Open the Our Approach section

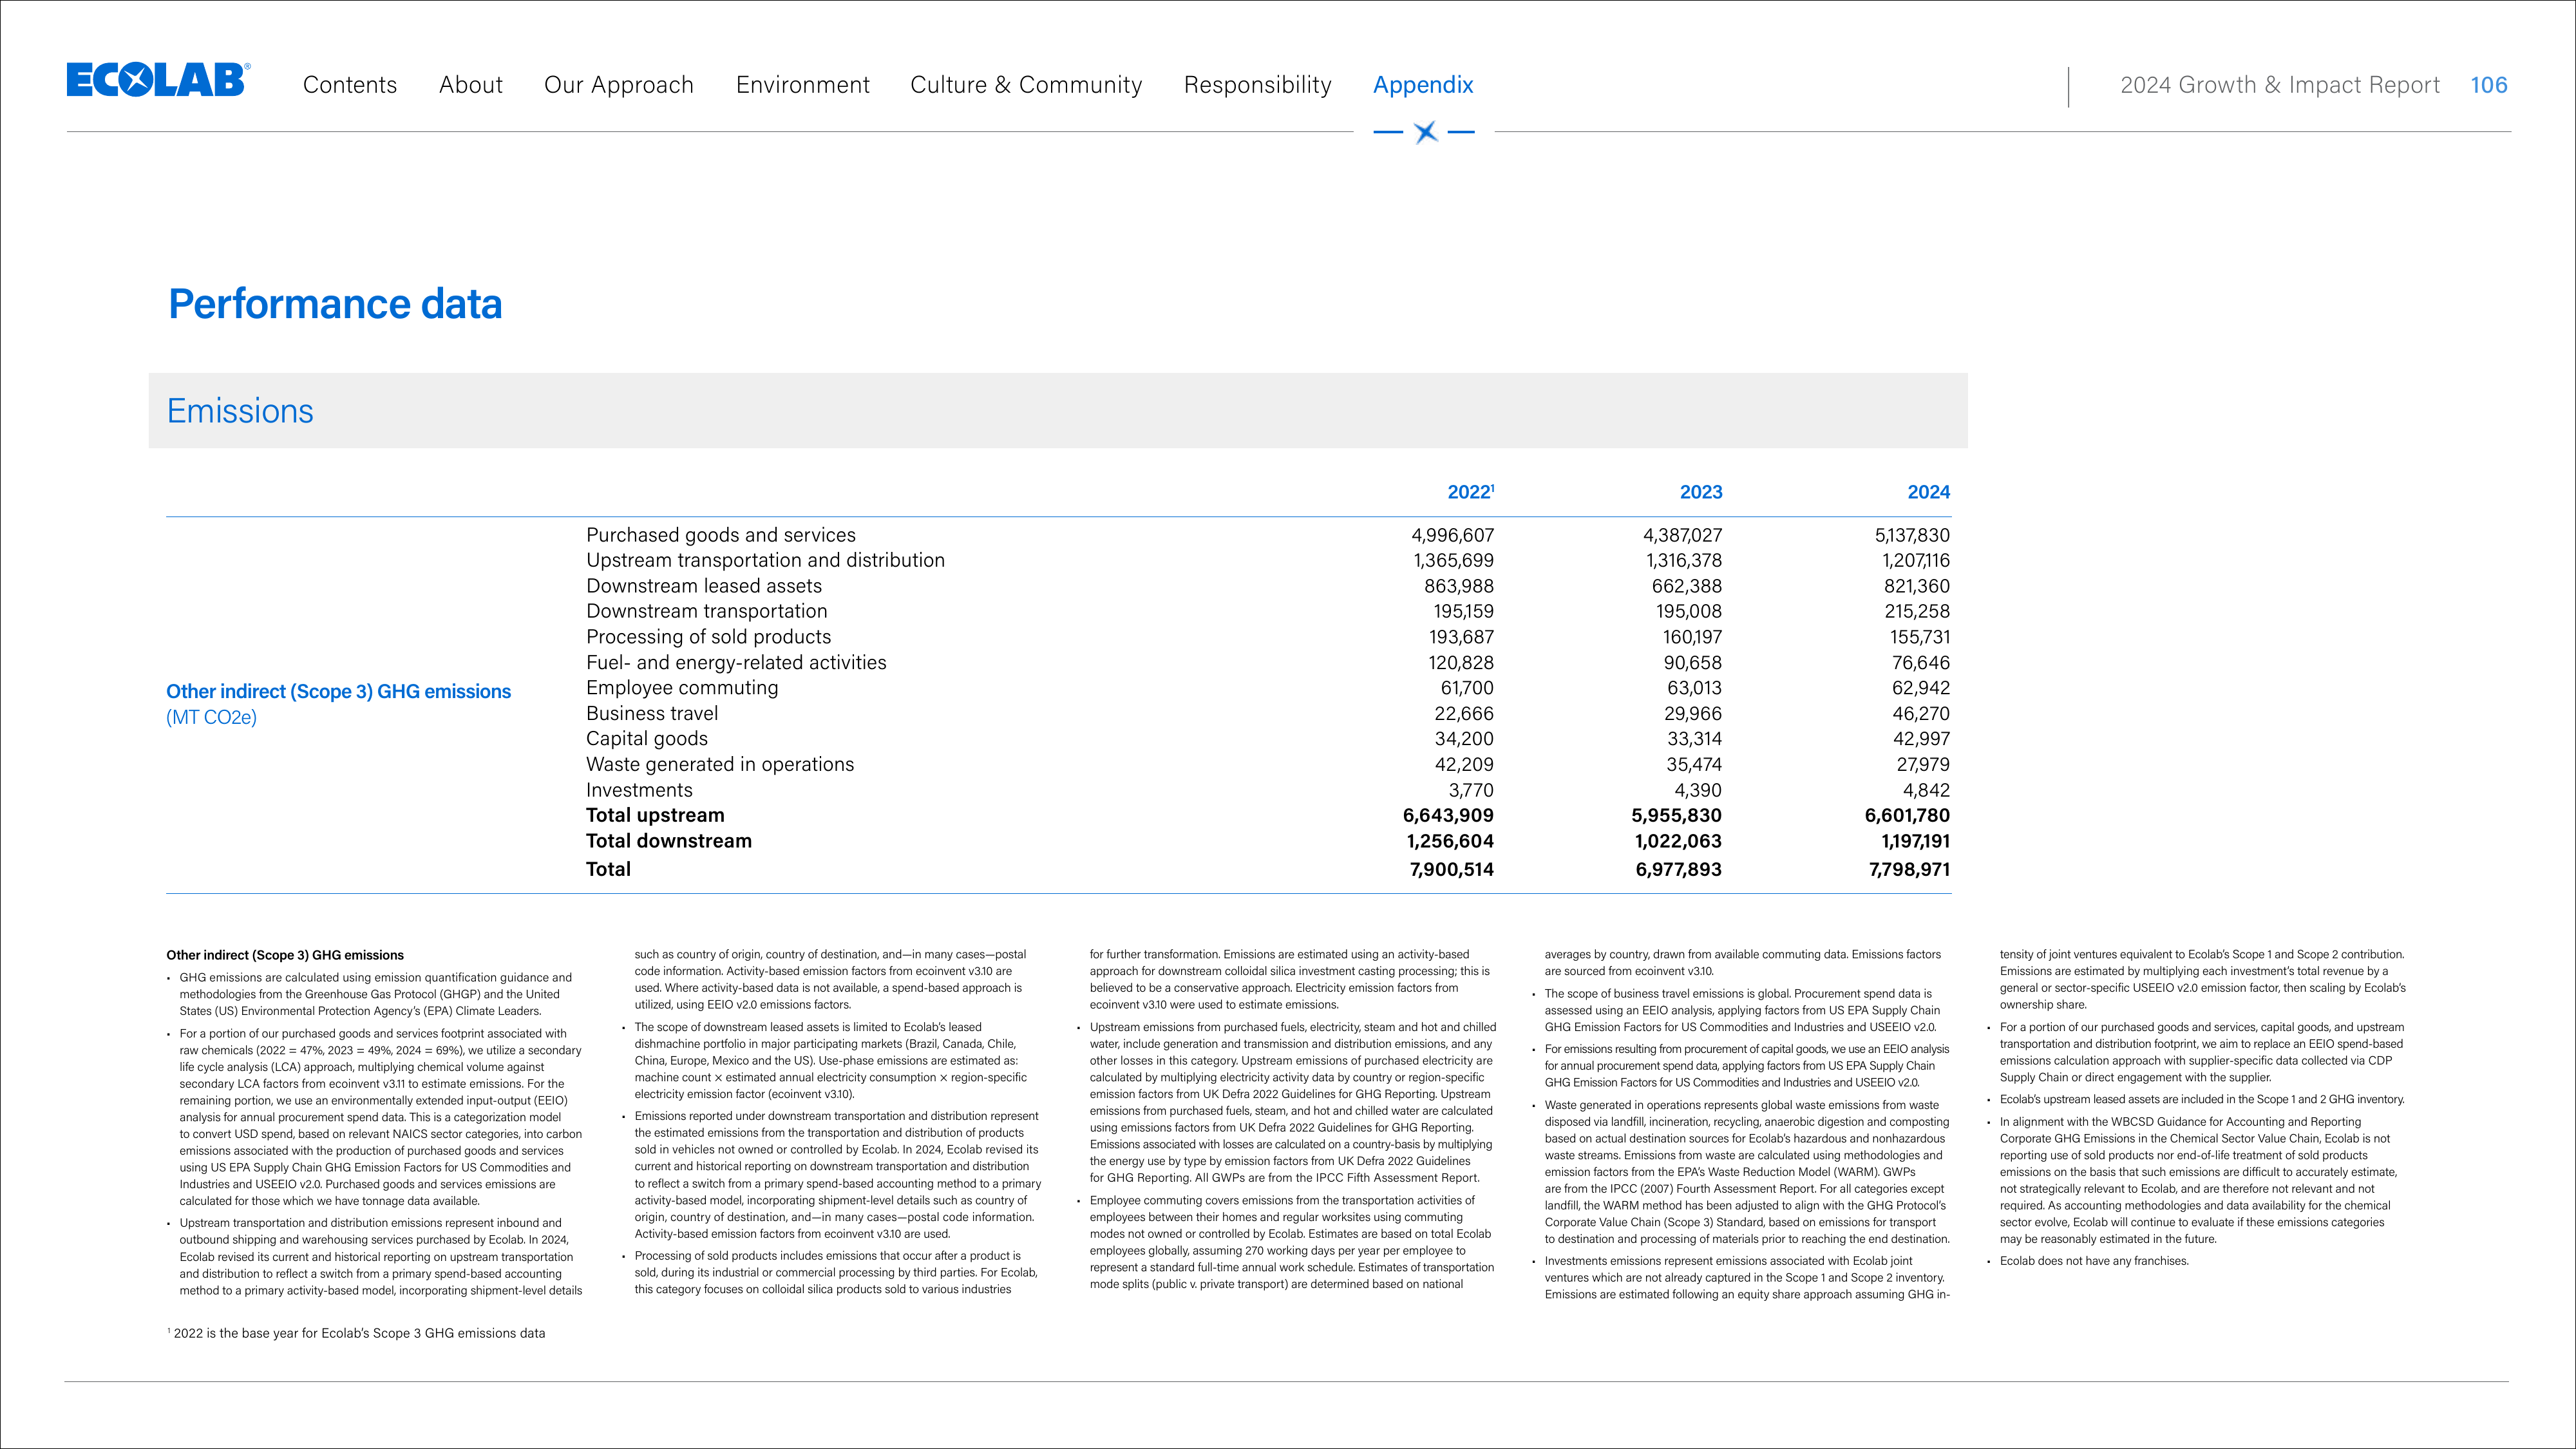point(619,85)
